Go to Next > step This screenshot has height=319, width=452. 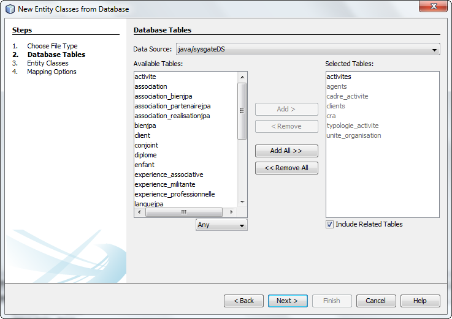(288, 301)
